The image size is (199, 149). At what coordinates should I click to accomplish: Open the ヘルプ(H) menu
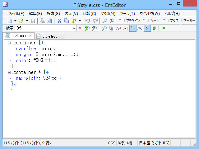[x=172, y=14]
